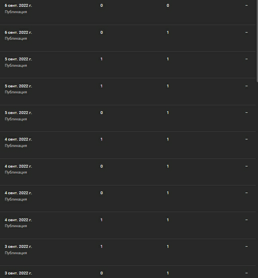Click the dash in 3 сент. row with counts 1, 1
This screenshot has width=258, height=278.
click(246, 247)
